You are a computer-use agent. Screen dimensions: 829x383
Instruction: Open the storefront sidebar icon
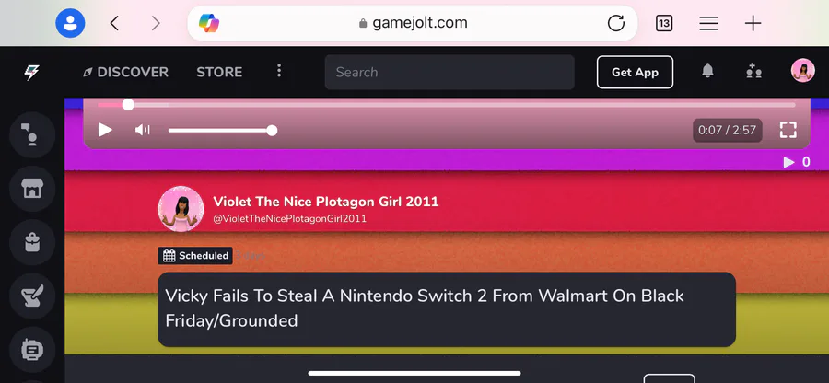(32, 189)
